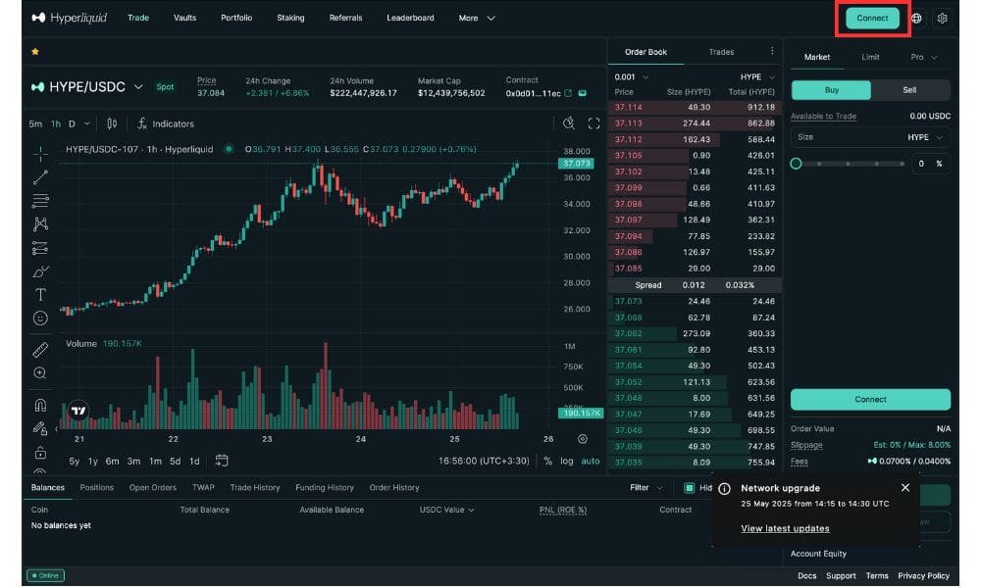Open the emoji icons tool
The image size is (981, 588).
tap(40, 318)
